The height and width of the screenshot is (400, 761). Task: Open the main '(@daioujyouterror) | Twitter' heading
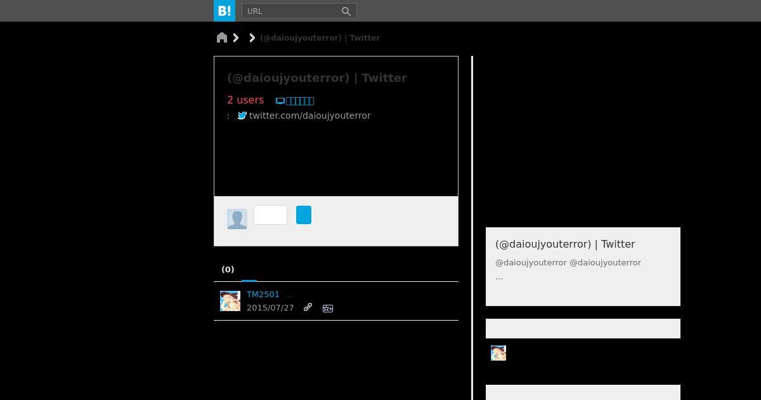pos(317,78)
